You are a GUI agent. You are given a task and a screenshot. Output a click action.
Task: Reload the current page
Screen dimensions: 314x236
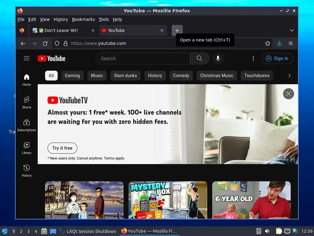[45, 43]
